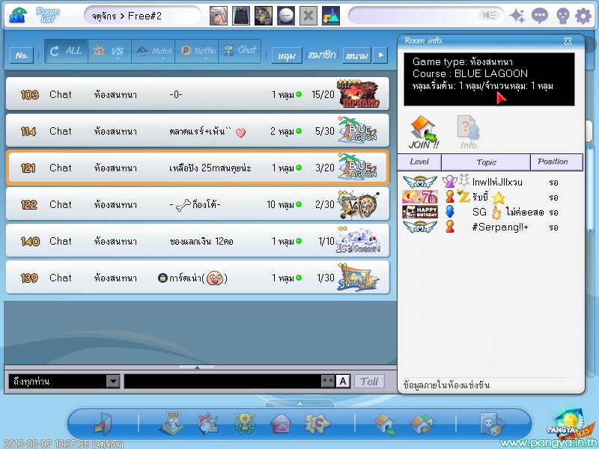
Task: Open the character portrait slot
Action: [x=219, y=16]
